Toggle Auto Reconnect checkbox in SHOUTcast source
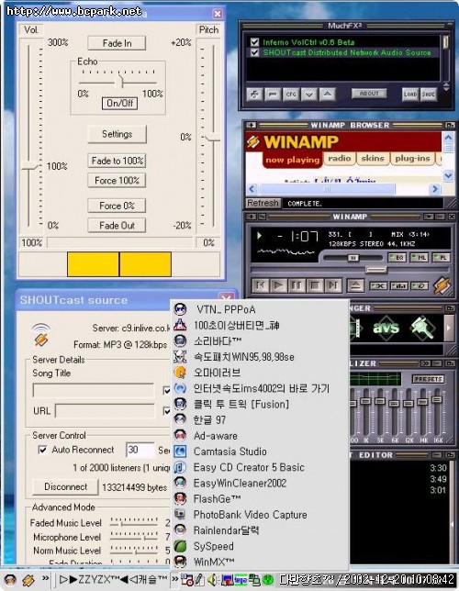 (x=42, y=450)
